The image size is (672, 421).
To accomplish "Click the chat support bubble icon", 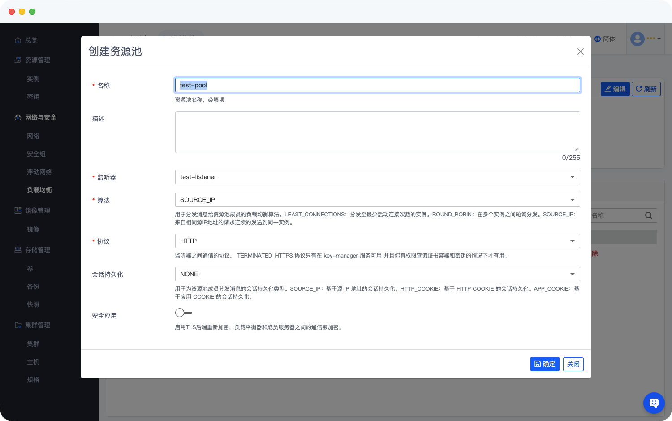I will [654, 403].
